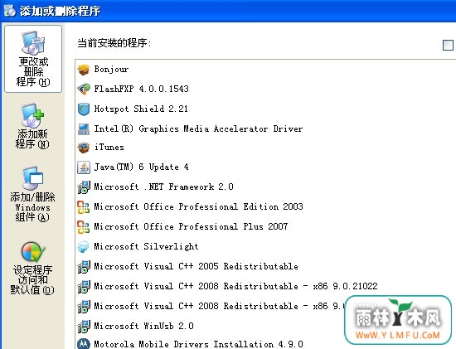Click the Visual C++ 2005 Redistributable icon
This screenshot has width=456, height=349.
tap(84, 267)
